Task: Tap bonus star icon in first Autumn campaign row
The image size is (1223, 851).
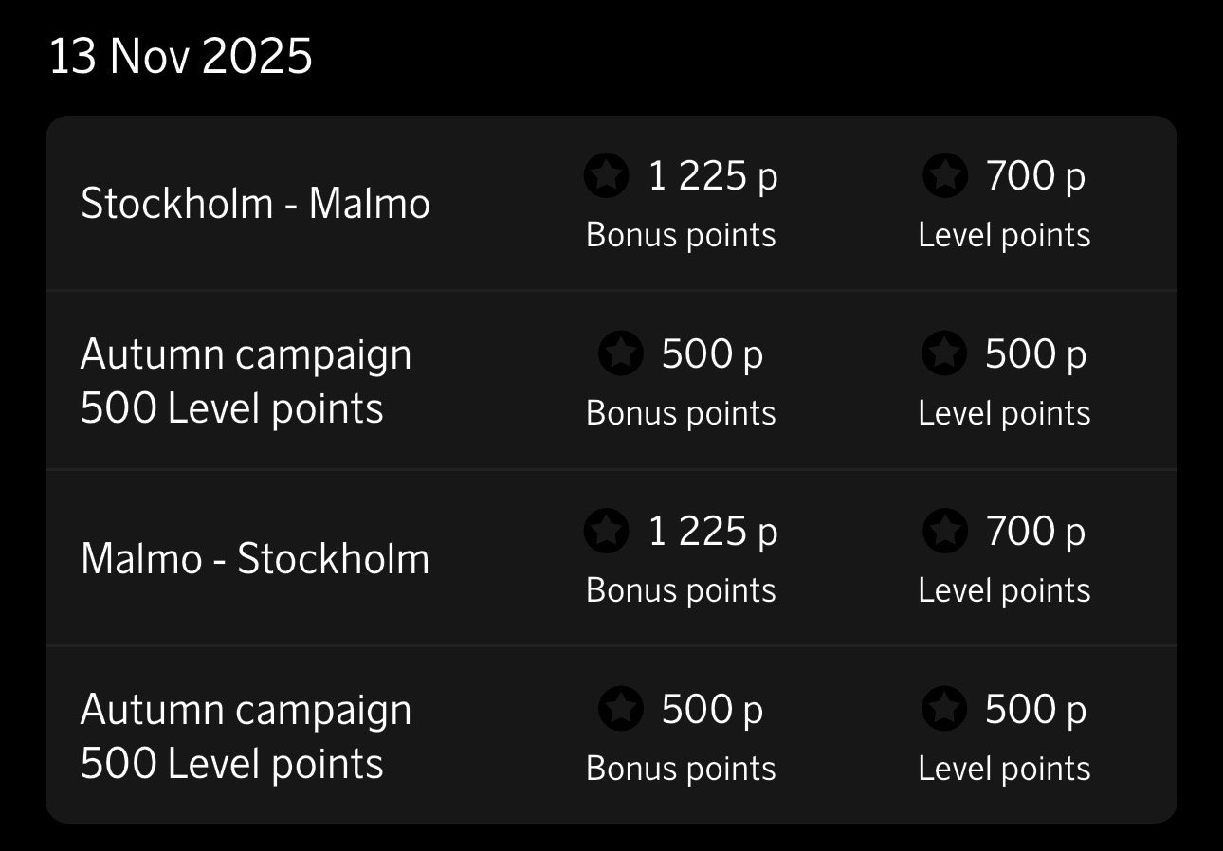Action: (x=621, y=354)
